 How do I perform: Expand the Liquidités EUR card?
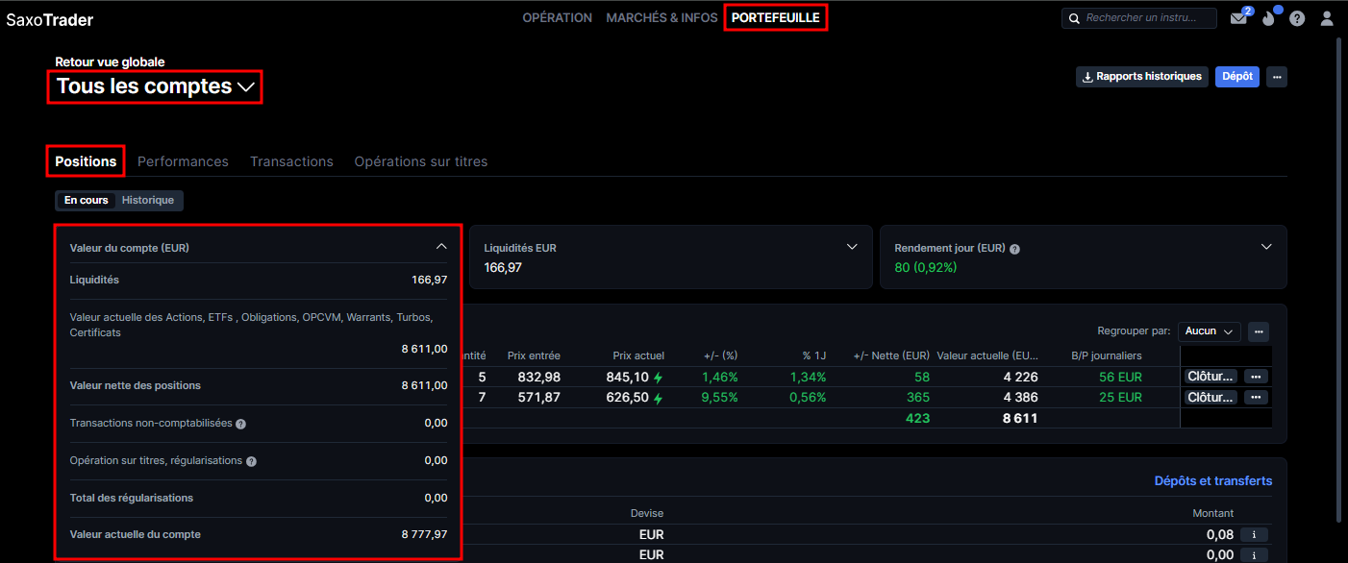click(851, 247)
